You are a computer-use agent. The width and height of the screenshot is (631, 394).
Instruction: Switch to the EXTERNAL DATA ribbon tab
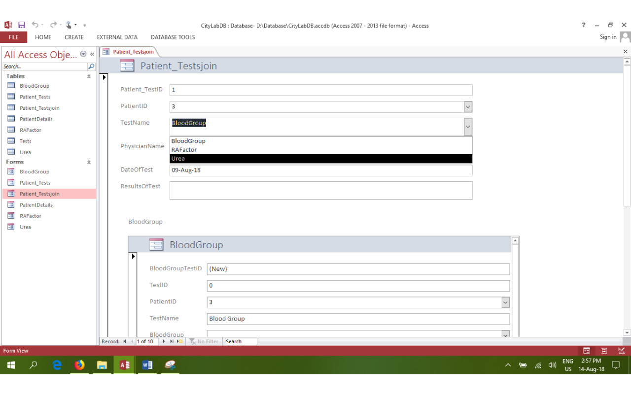pos(117,37)
